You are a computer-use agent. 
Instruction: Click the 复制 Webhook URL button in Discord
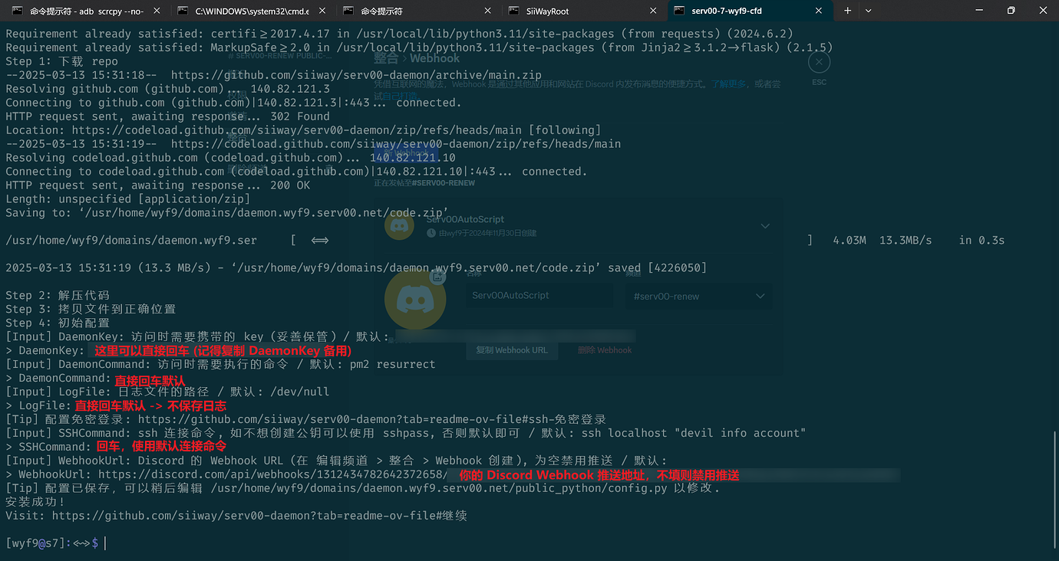coord(512,350)
